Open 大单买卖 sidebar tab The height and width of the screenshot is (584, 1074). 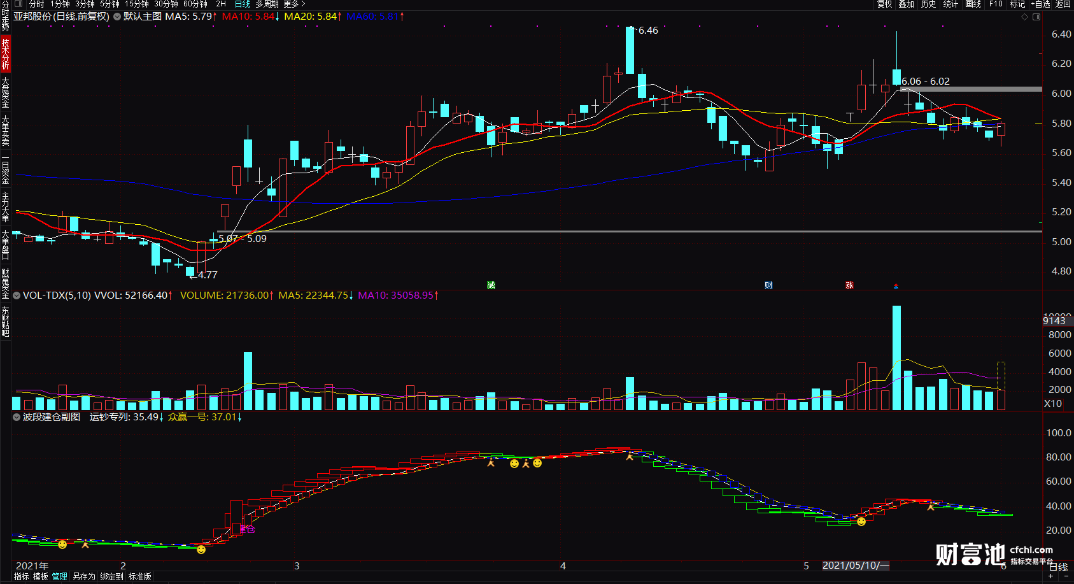5,131
